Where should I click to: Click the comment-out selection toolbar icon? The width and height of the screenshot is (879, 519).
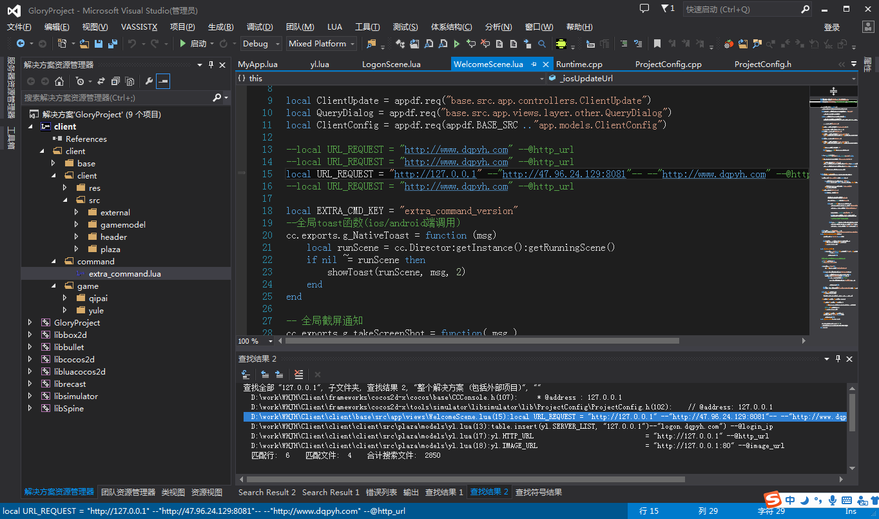pyautogui.click(x=624, y=44)
